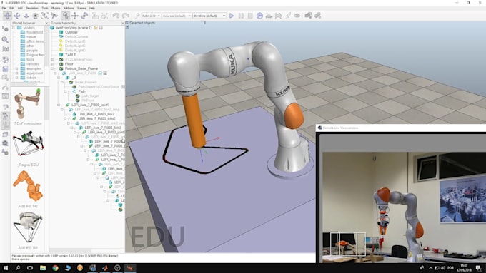Close the Model browser panel
The height and width of the screenshot is (273, 486).
tap(46, 24)
